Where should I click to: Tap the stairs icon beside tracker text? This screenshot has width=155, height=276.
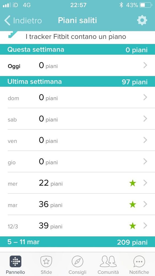13,34
